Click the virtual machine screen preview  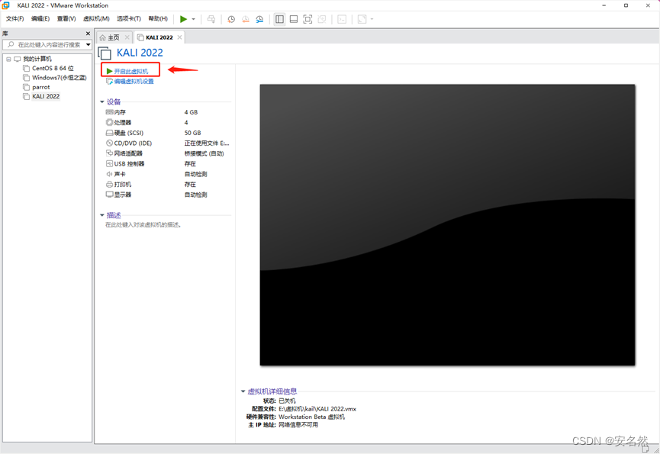[x=447, y=224]
